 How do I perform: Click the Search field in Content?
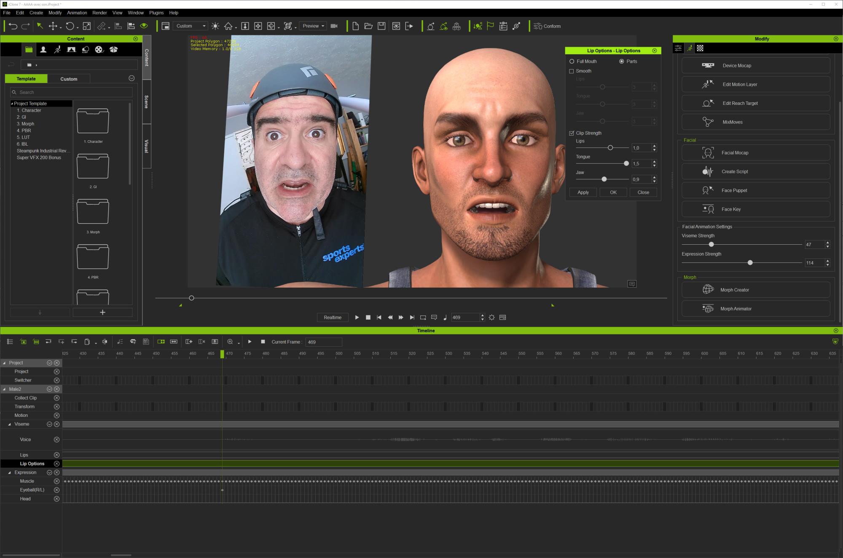[71, 92]
